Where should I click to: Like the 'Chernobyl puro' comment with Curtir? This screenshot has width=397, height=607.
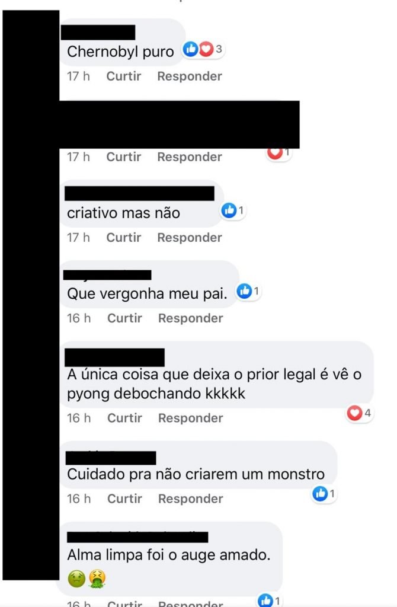(124, 76)
